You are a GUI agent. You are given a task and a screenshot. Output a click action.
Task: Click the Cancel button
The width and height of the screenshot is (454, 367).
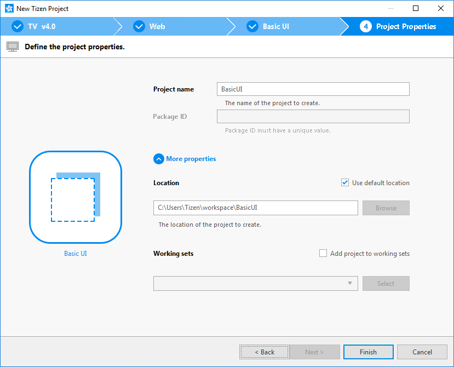pos(422,352)
